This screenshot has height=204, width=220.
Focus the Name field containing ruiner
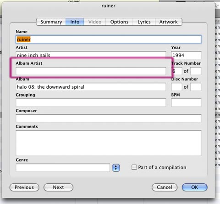pos(109,40)
